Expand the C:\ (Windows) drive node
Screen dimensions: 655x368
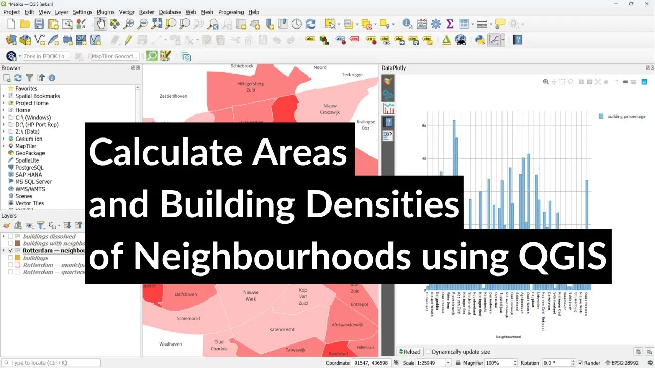[4, 118]
